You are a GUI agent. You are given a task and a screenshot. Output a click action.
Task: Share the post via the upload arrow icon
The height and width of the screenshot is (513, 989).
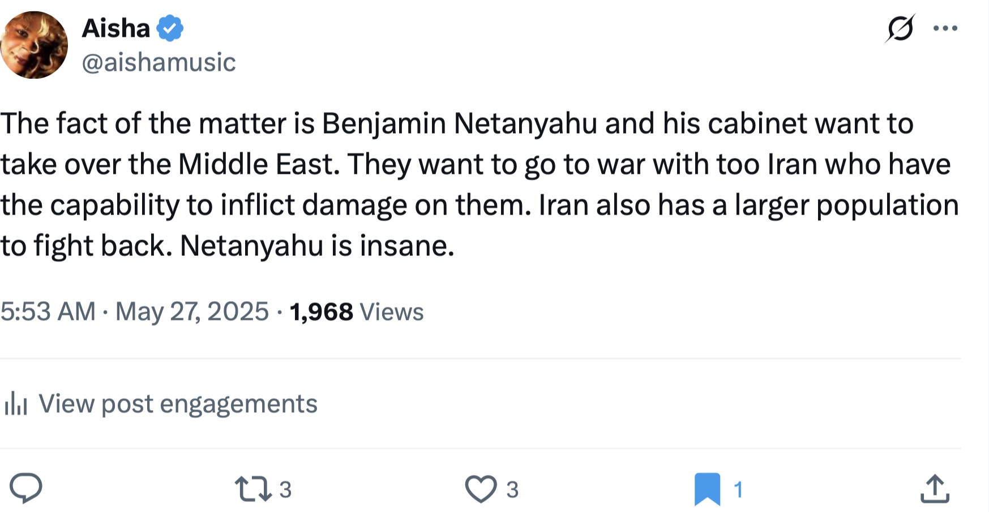[934, 489]
